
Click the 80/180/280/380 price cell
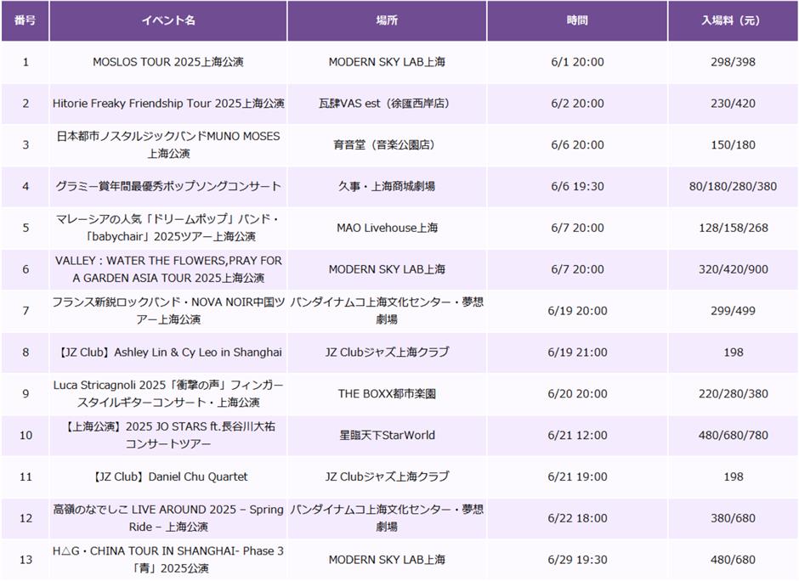pyautogui.click(x=733, y=186)
